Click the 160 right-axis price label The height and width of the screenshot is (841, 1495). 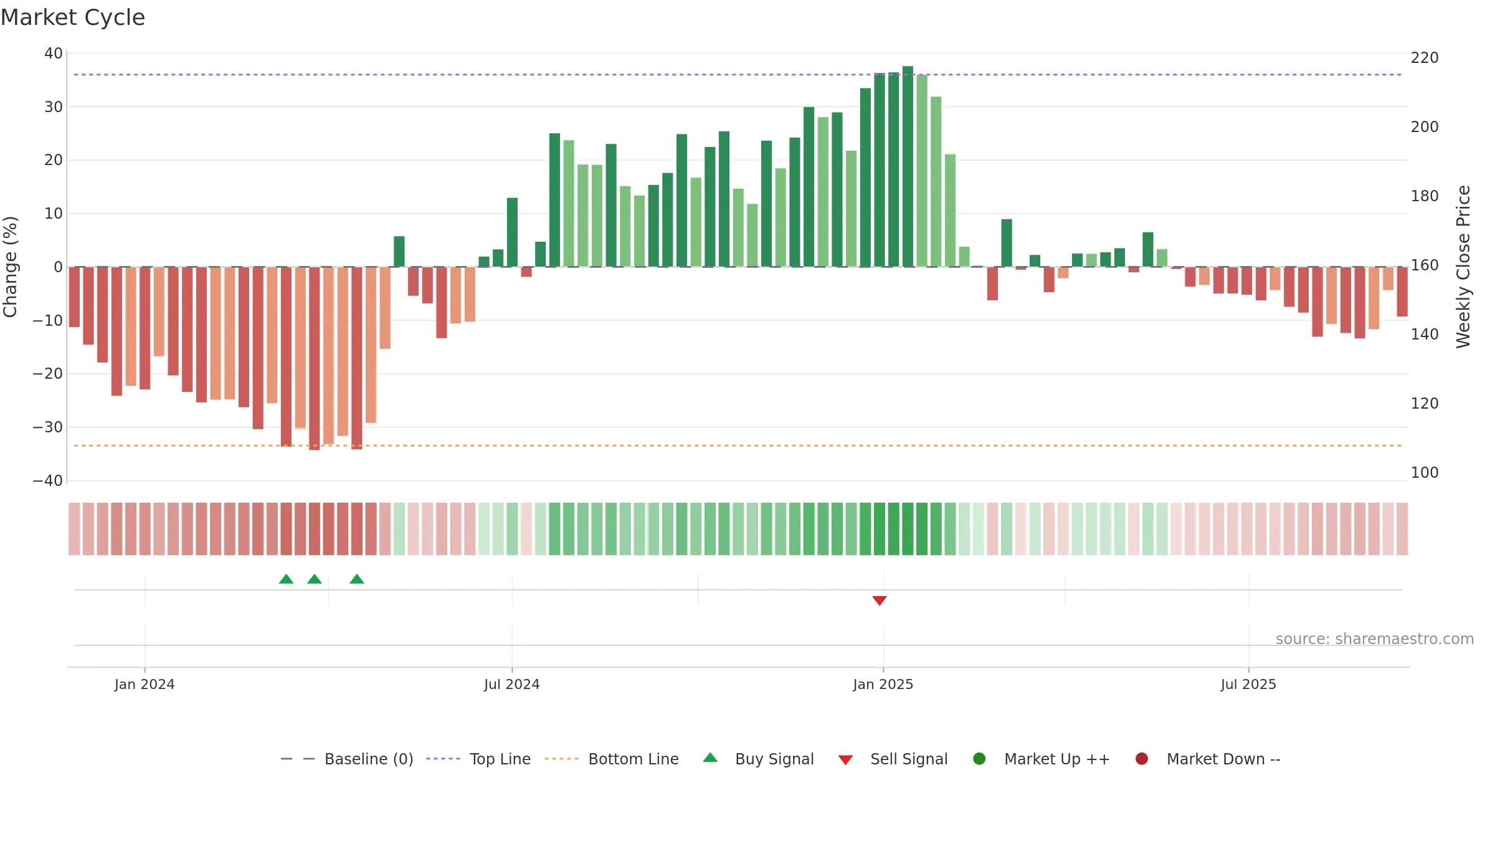coord(1425,265)
